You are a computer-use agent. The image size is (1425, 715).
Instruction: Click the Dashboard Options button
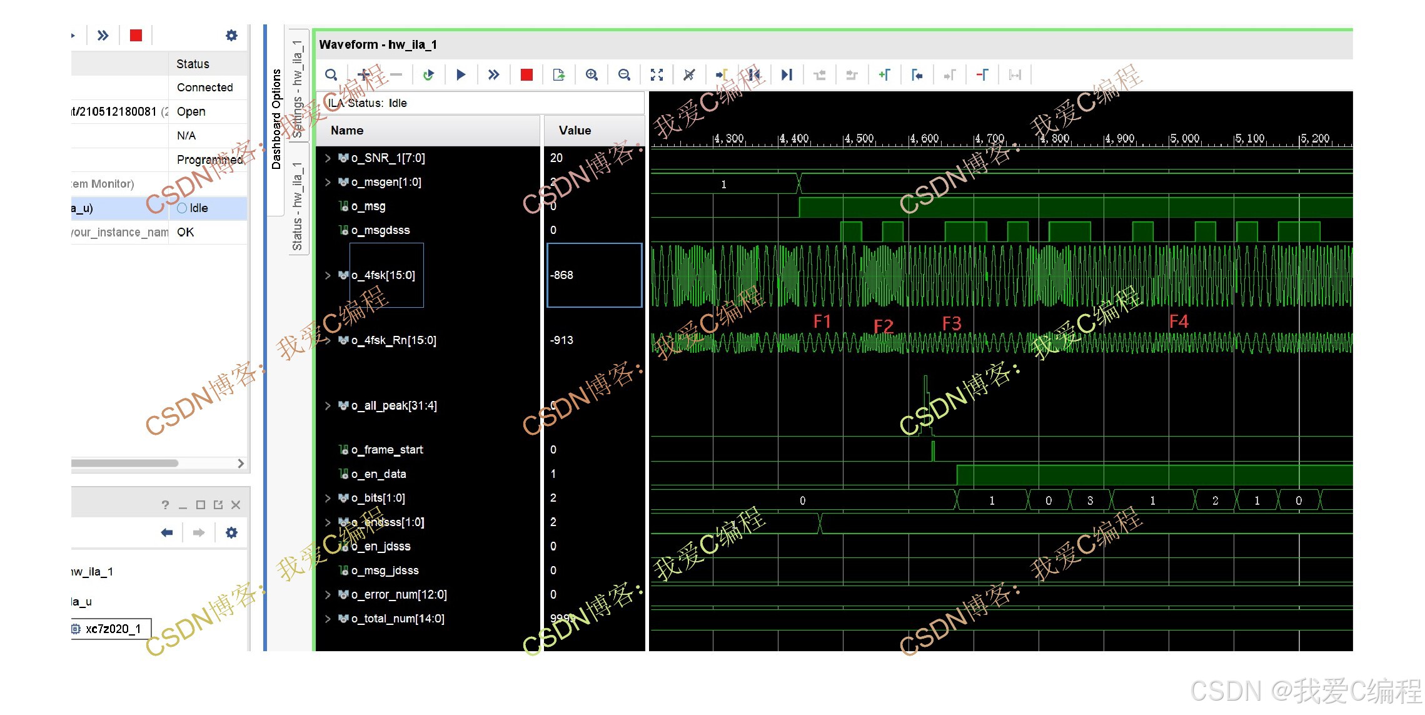pyautogui.click(x=276, y=119)
